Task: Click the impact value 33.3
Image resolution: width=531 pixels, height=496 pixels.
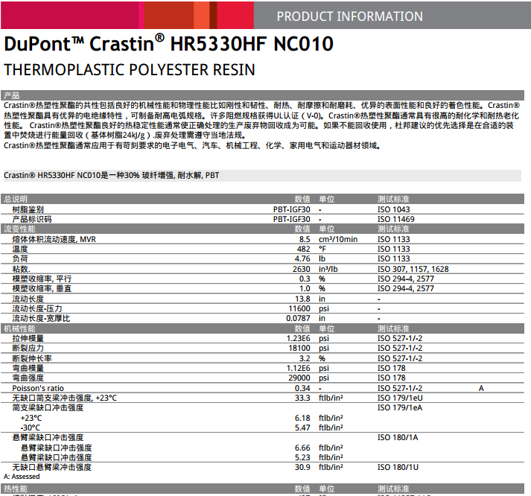Action: pyautogui.click(x=303, y=398)
